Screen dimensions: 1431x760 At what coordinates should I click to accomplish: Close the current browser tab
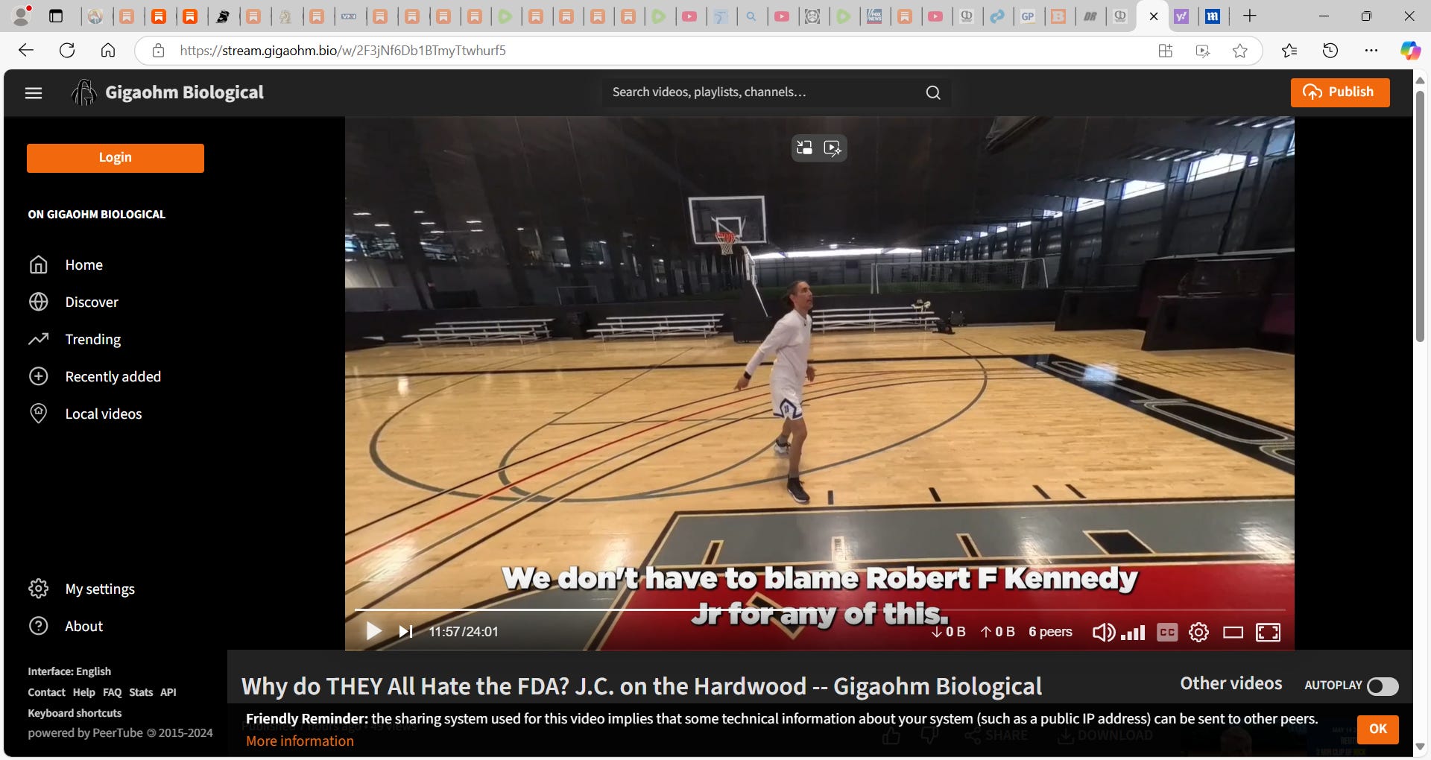[x=1154, y=16]
